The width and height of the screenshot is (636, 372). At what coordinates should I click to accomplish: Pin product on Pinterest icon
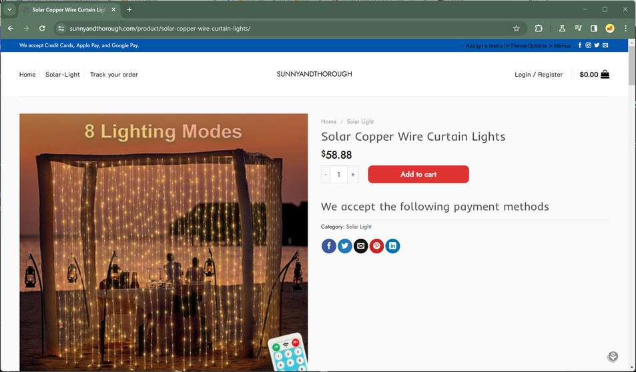(x=376, y=246)
